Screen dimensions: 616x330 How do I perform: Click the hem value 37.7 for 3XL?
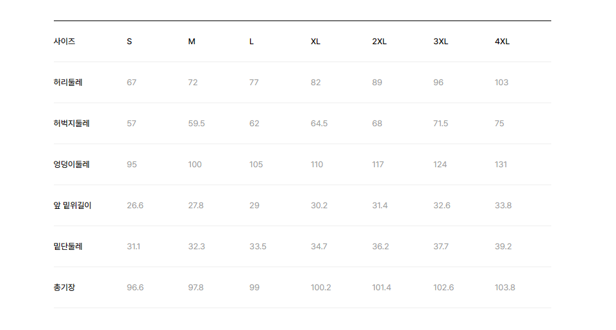441,247
